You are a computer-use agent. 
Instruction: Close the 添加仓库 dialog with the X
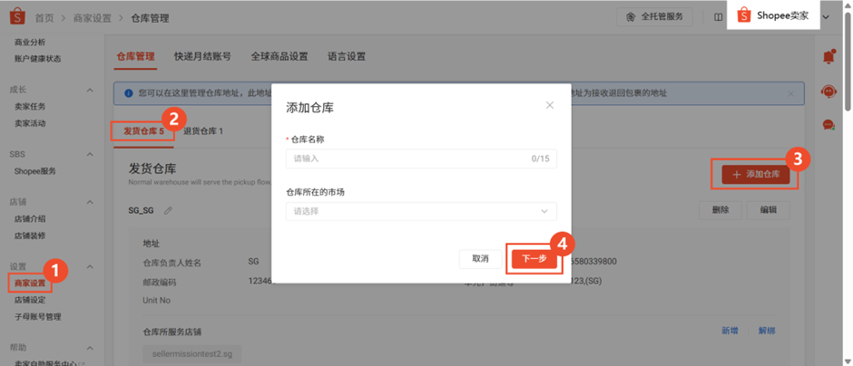pos(549,106)
